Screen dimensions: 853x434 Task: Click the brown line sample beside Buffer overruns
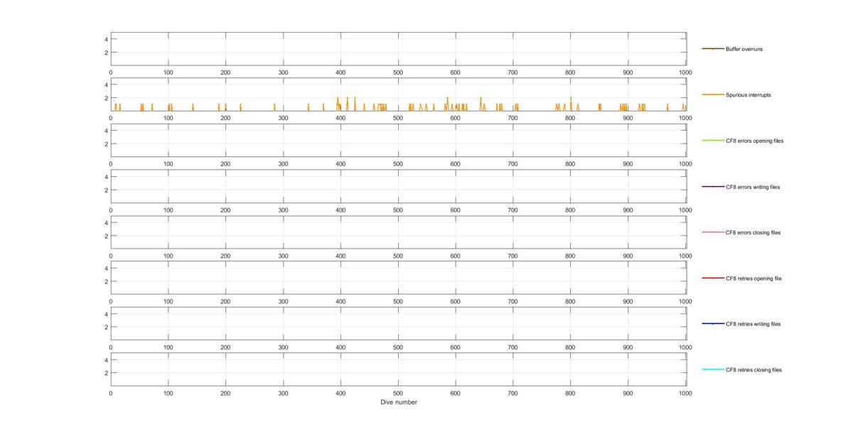coord(713,49)
